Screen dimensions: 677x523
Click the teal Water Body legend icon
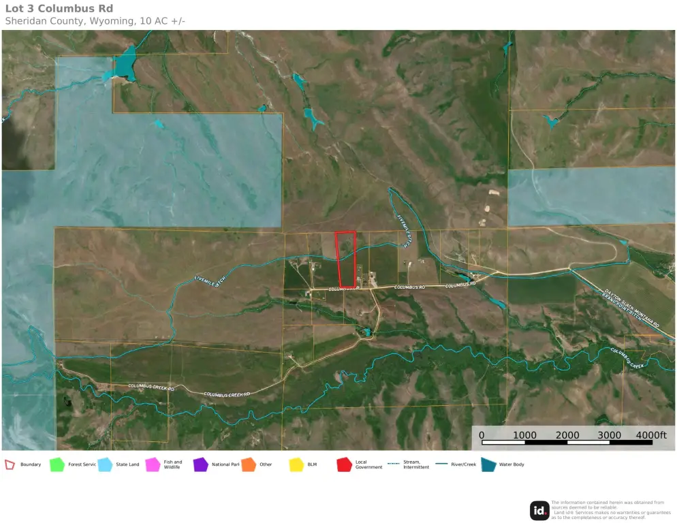488,464
